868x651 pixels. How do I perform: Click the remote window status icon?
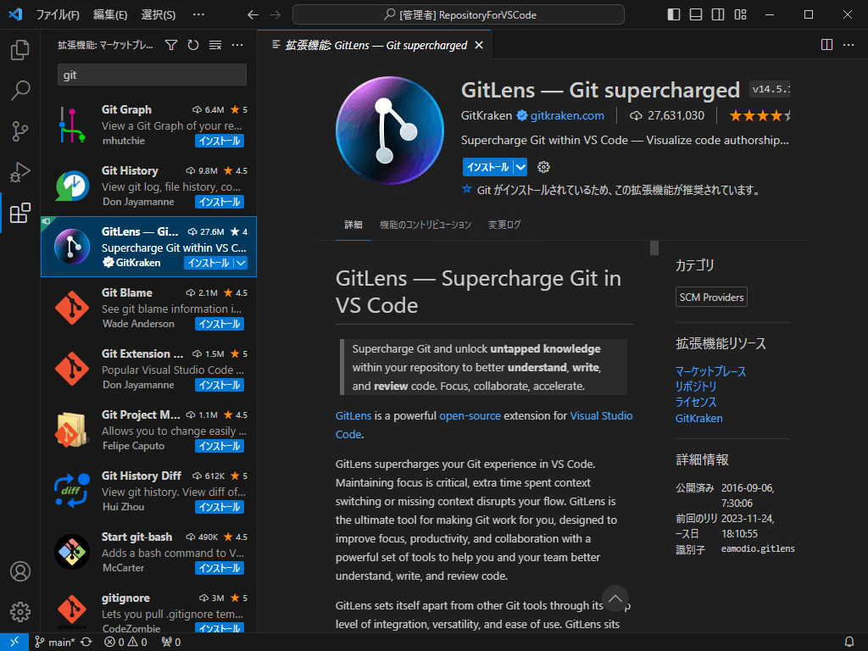[14, 642]
